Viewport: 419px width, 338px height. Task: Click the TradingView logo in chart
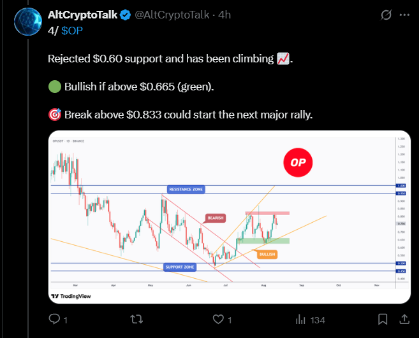point(71,296)
